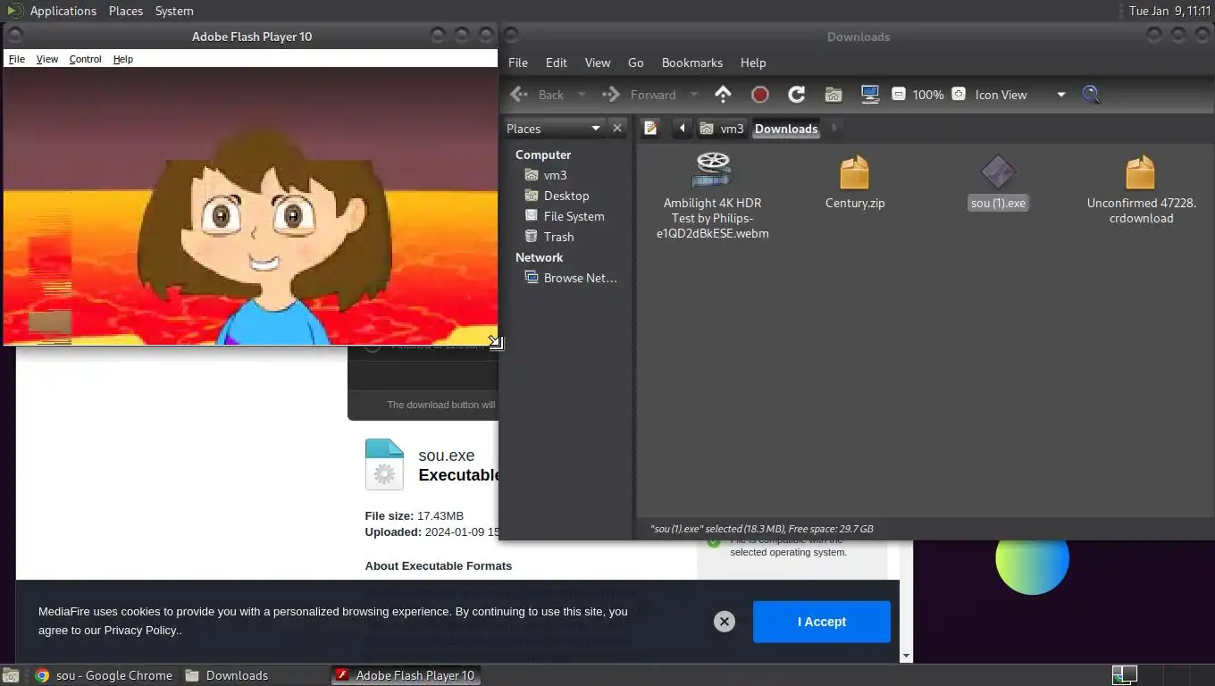Click the Flash animation cartoon girl
The width and height of the screenshot is (1215, 686).
click(264, 237)
